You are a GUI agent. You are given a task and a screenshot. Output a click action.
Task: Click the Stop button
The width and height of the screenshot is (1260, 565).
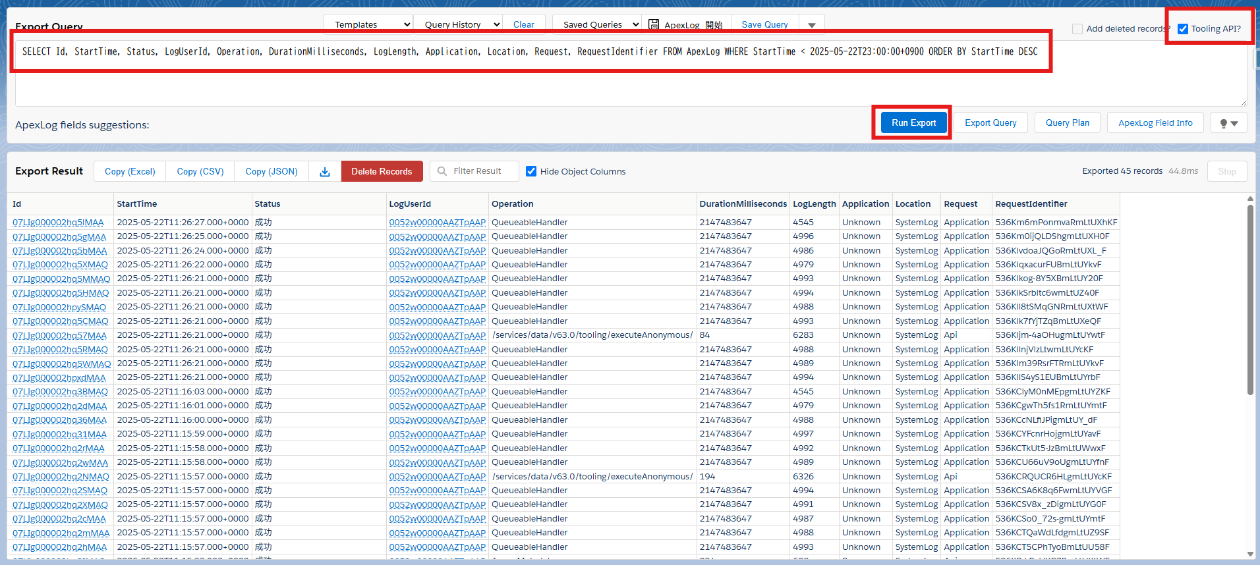1227,171
